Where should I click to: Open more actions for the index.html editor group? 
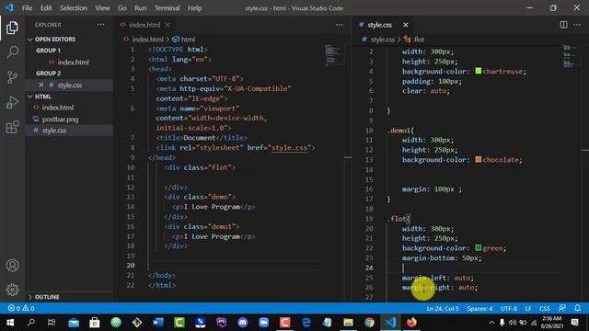pos(340,25)
